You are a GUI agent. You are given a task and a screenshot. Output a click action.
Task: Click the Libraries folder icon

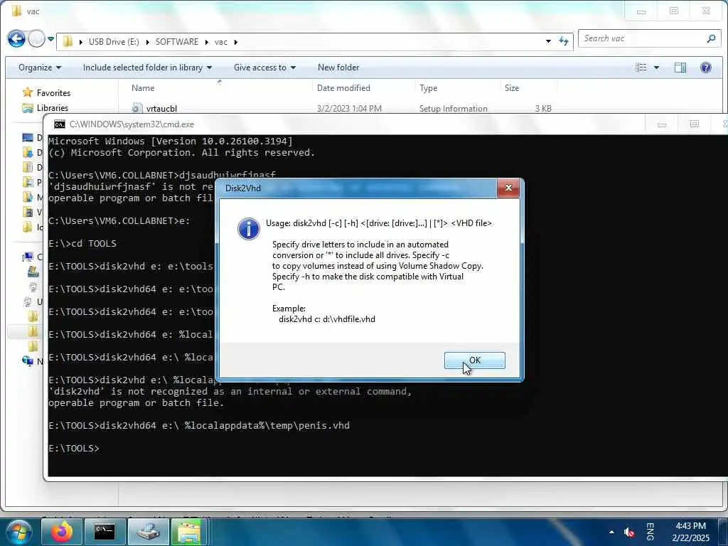tap(28, 108)
